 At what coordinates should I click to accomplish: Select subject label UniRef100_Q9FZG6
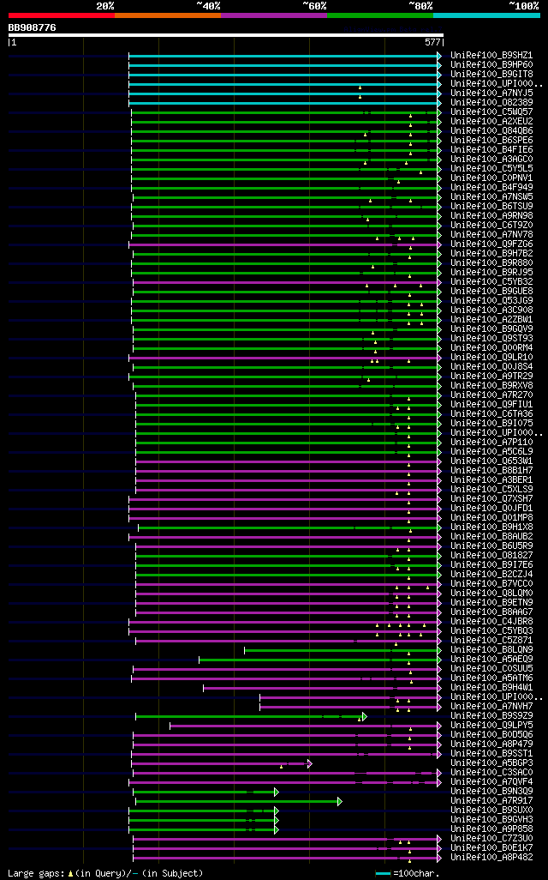[491, 244]
